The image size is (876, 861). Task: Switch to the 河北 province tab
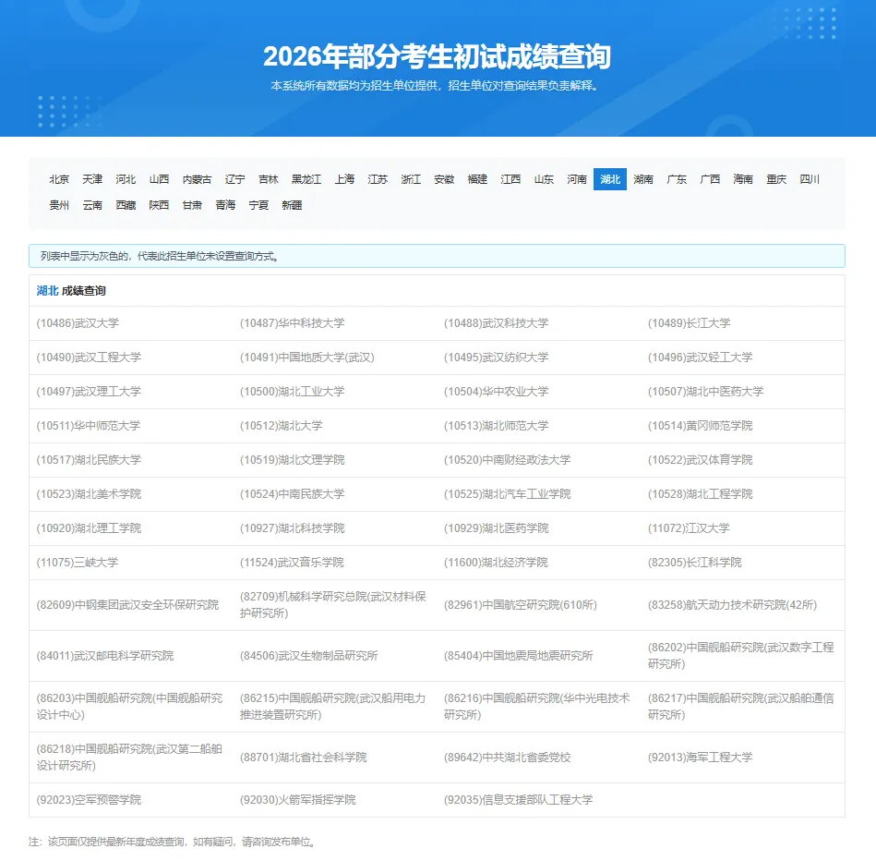click(126, 179)
